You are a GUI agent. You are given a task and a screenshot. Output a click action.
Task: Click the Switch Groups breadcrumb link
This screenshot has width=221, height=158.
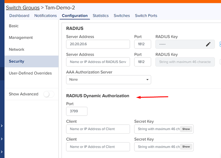point(22,7)
